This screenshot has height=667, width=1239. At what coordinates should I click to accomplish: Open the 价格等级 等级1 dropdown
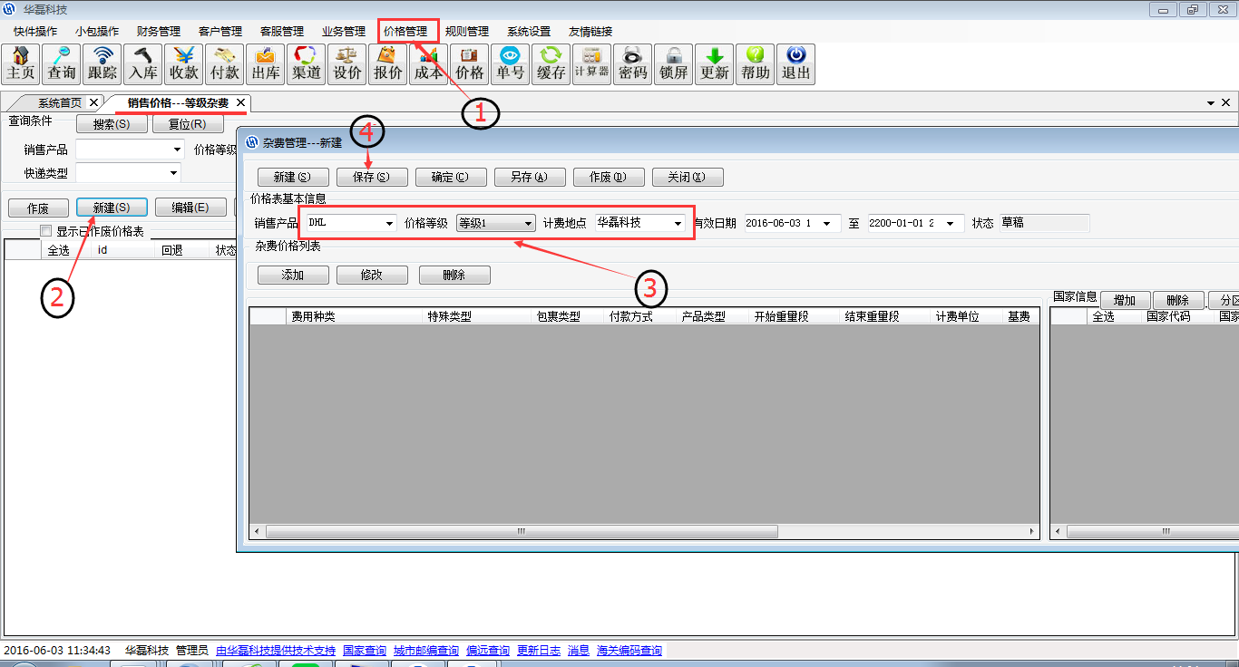coord(528,223)
